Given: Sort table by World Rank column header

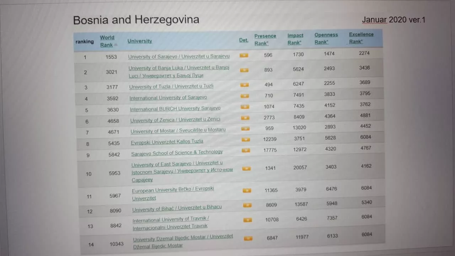Looking at the screenshot, I should tap(107, 41).
